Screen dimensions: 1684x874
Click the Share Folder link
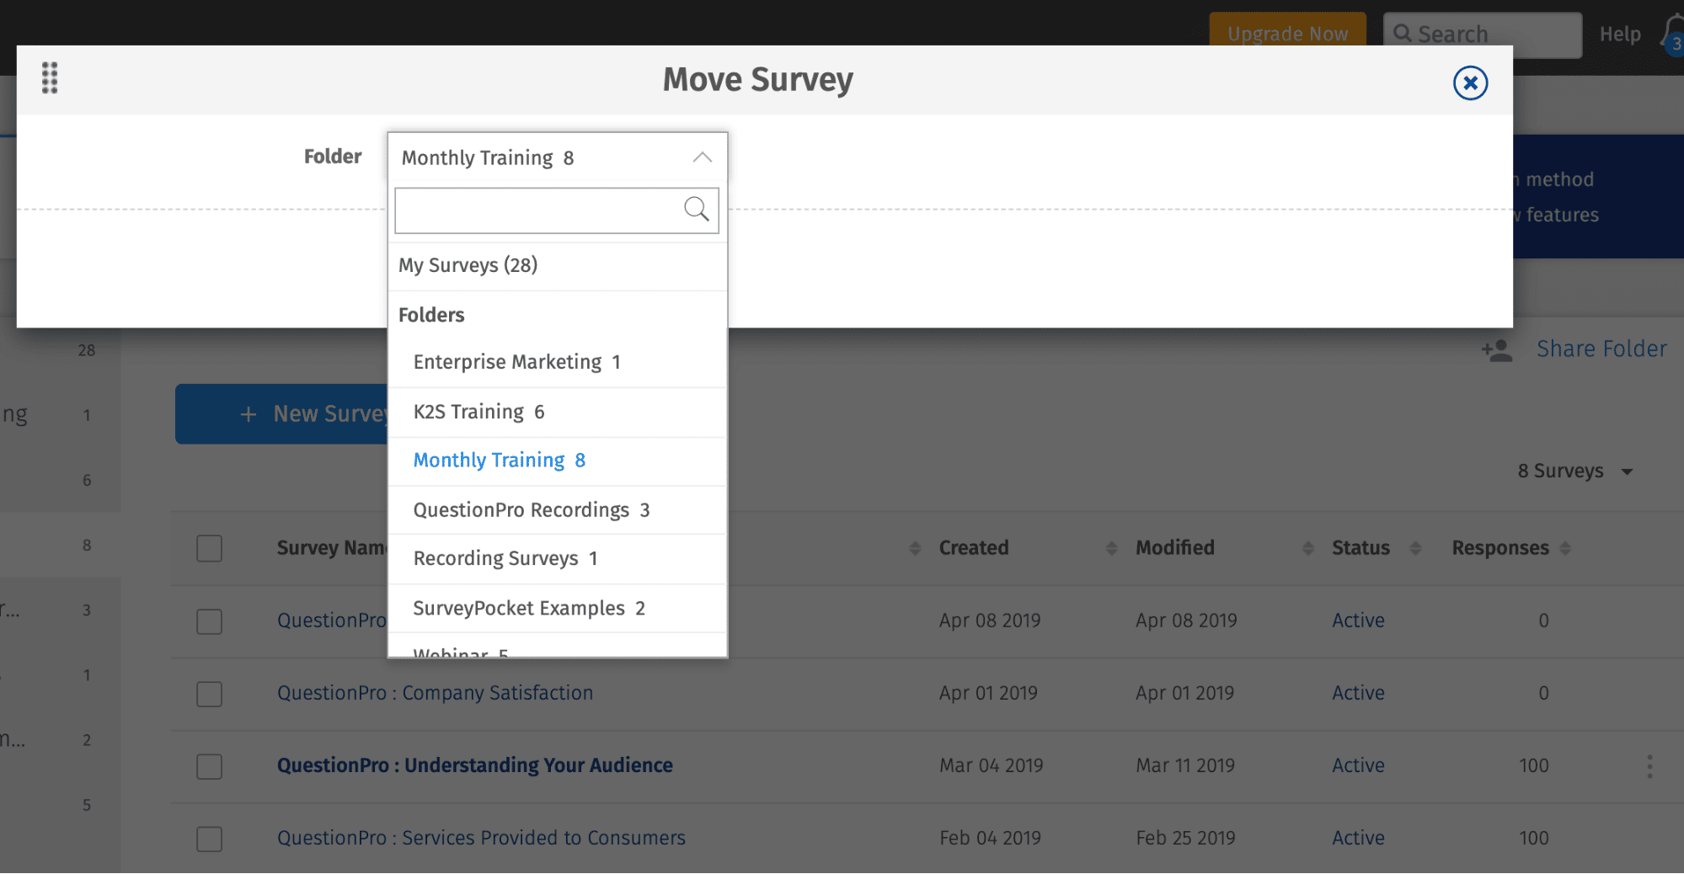click(1601, 349)
